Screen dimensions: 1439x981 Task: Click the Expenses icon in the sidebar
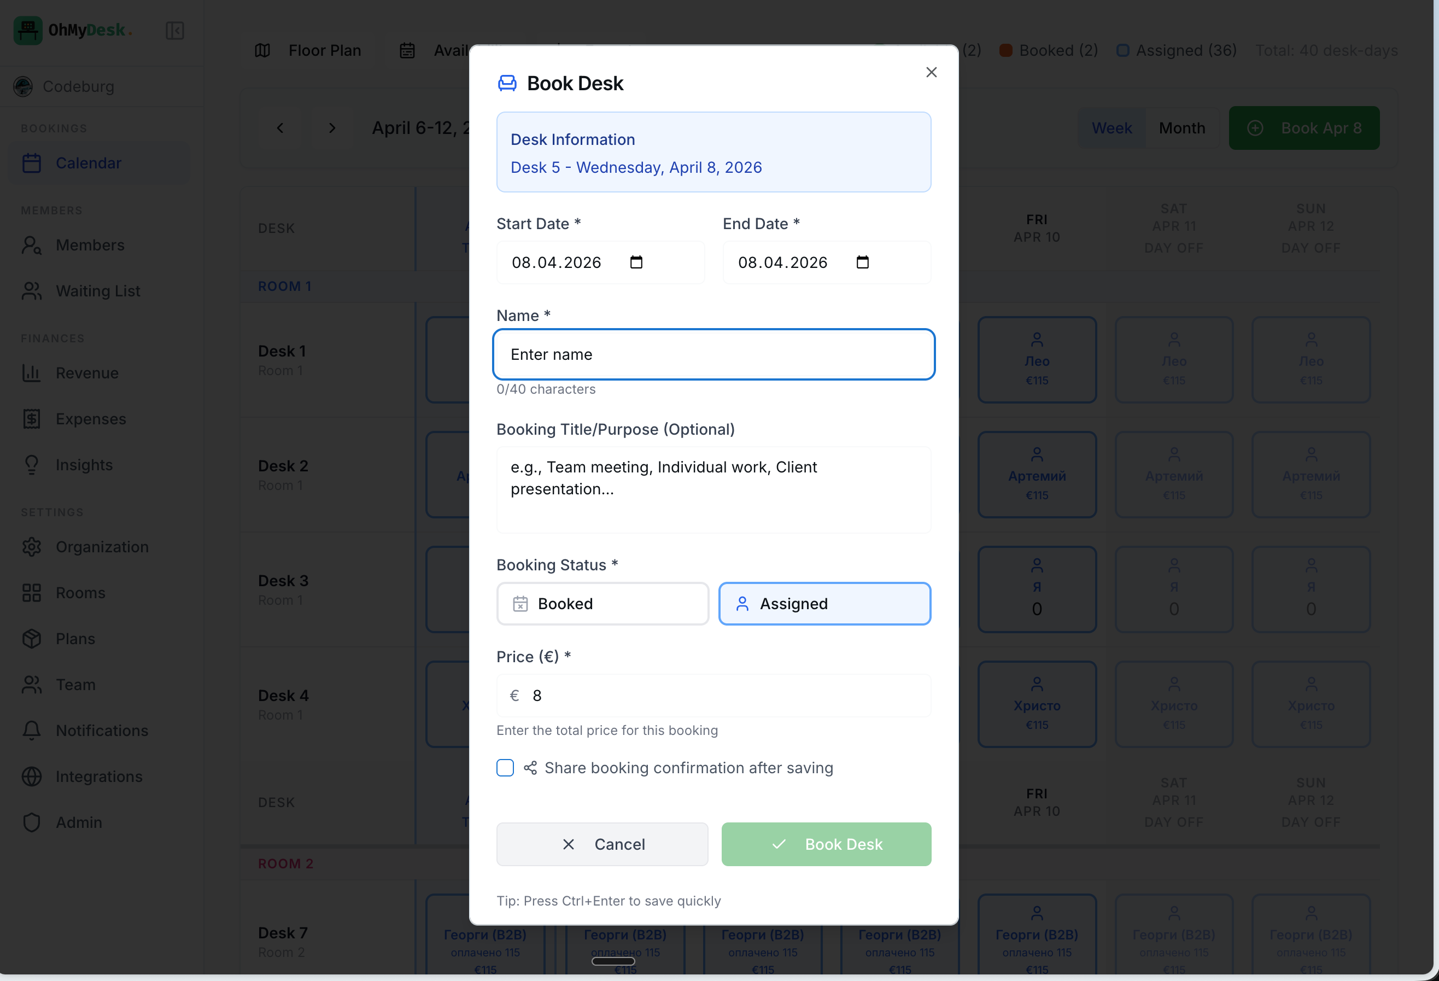[32, 419]
